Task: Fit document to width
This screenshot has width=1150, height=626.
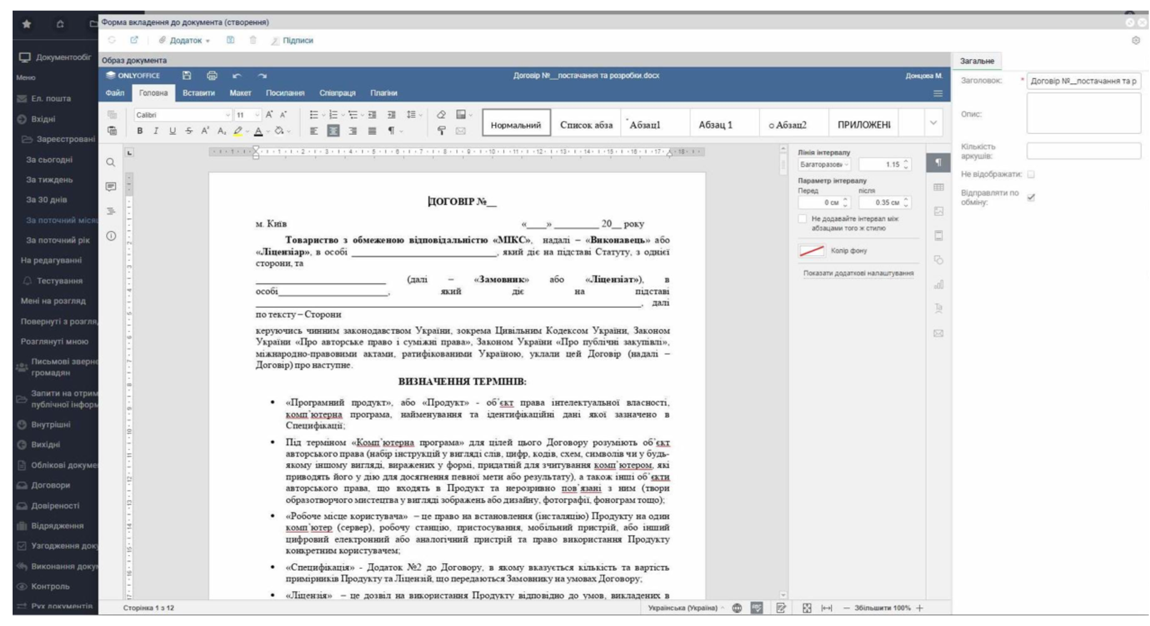Action: pyautogui.click(x=826, y=608)
